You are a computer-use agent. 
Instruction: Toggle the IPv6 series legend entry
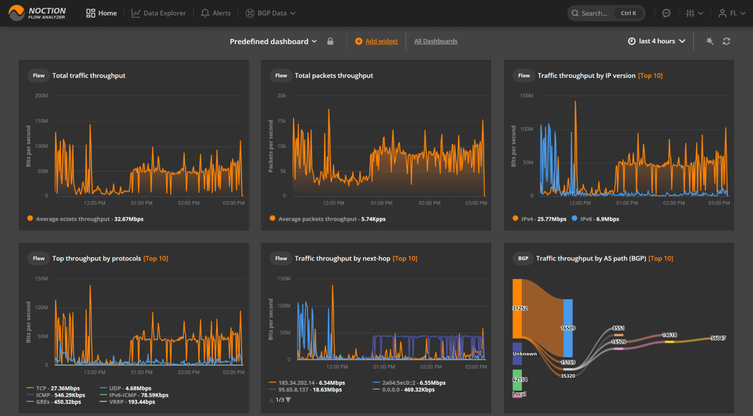click(595, 219)
